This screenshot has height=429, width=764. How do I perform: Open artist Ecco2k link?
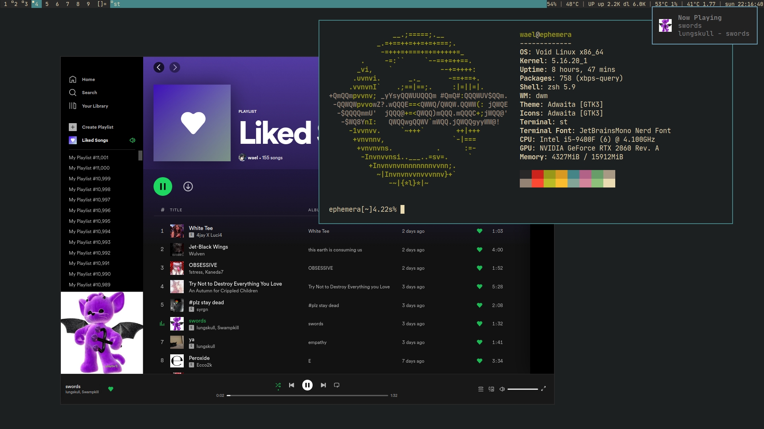pos(204,365)
